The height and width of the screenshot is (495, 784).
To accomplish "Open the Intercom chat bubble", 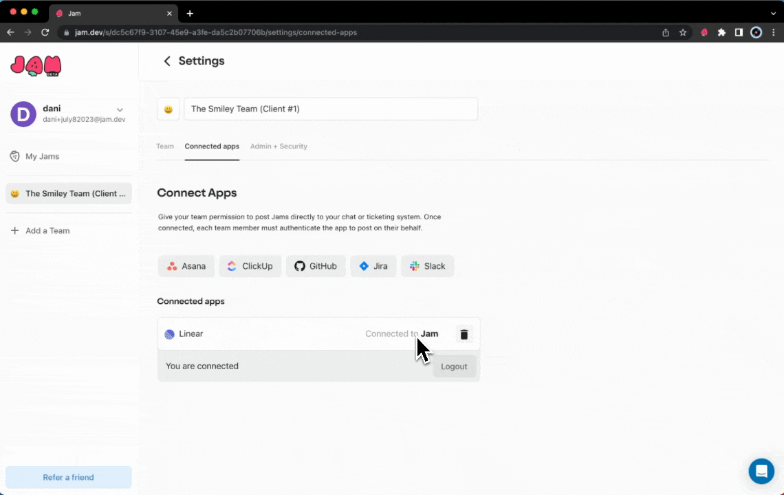I will pos(761,471).
